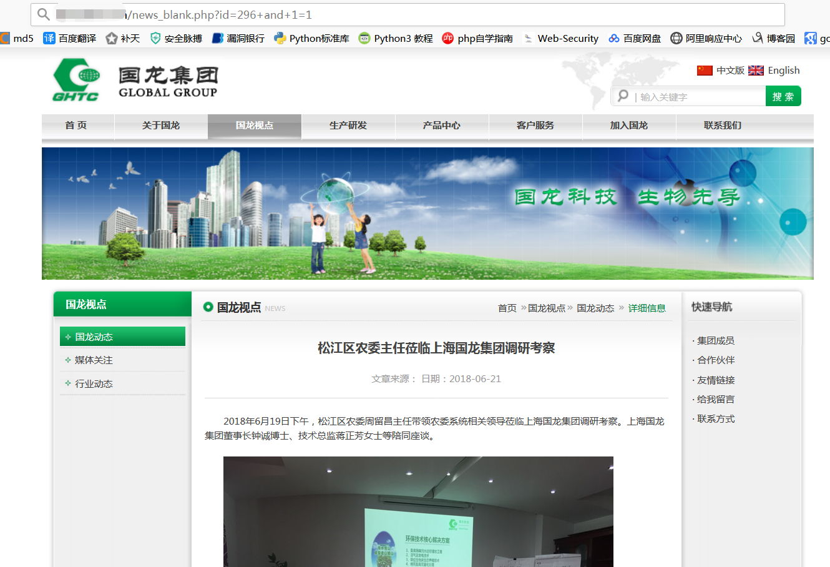Switch to 中文版 via Chinese flag

pyautogui.click(x=705, y=71)
